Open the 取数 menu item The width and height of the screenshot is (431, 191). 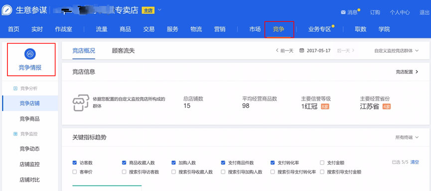click(360, 29)
